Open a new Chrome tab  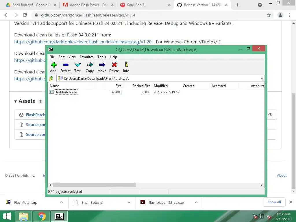pos(237,5)
